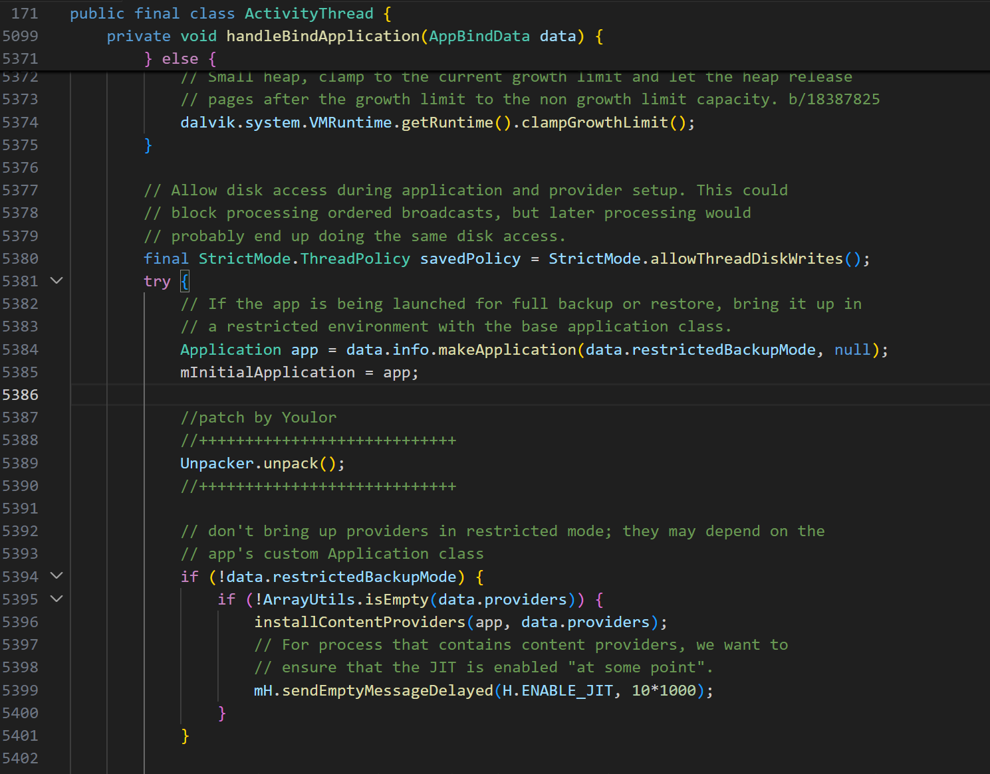Click the allowThreadDiskWrites method call

[746, 258]
